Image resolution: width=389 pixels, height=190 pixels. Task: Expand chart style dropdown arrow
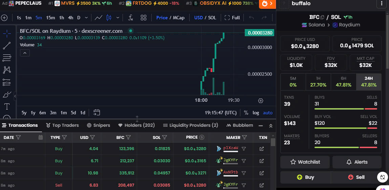pyautogui.click(x=118, y=18)
